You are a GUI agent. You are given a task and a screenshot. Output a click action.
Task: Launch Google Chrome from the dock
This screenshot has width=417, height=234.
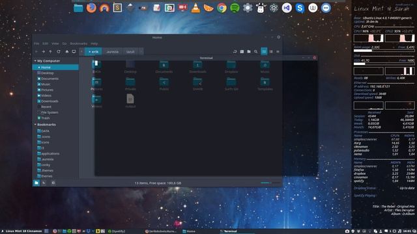222,8
